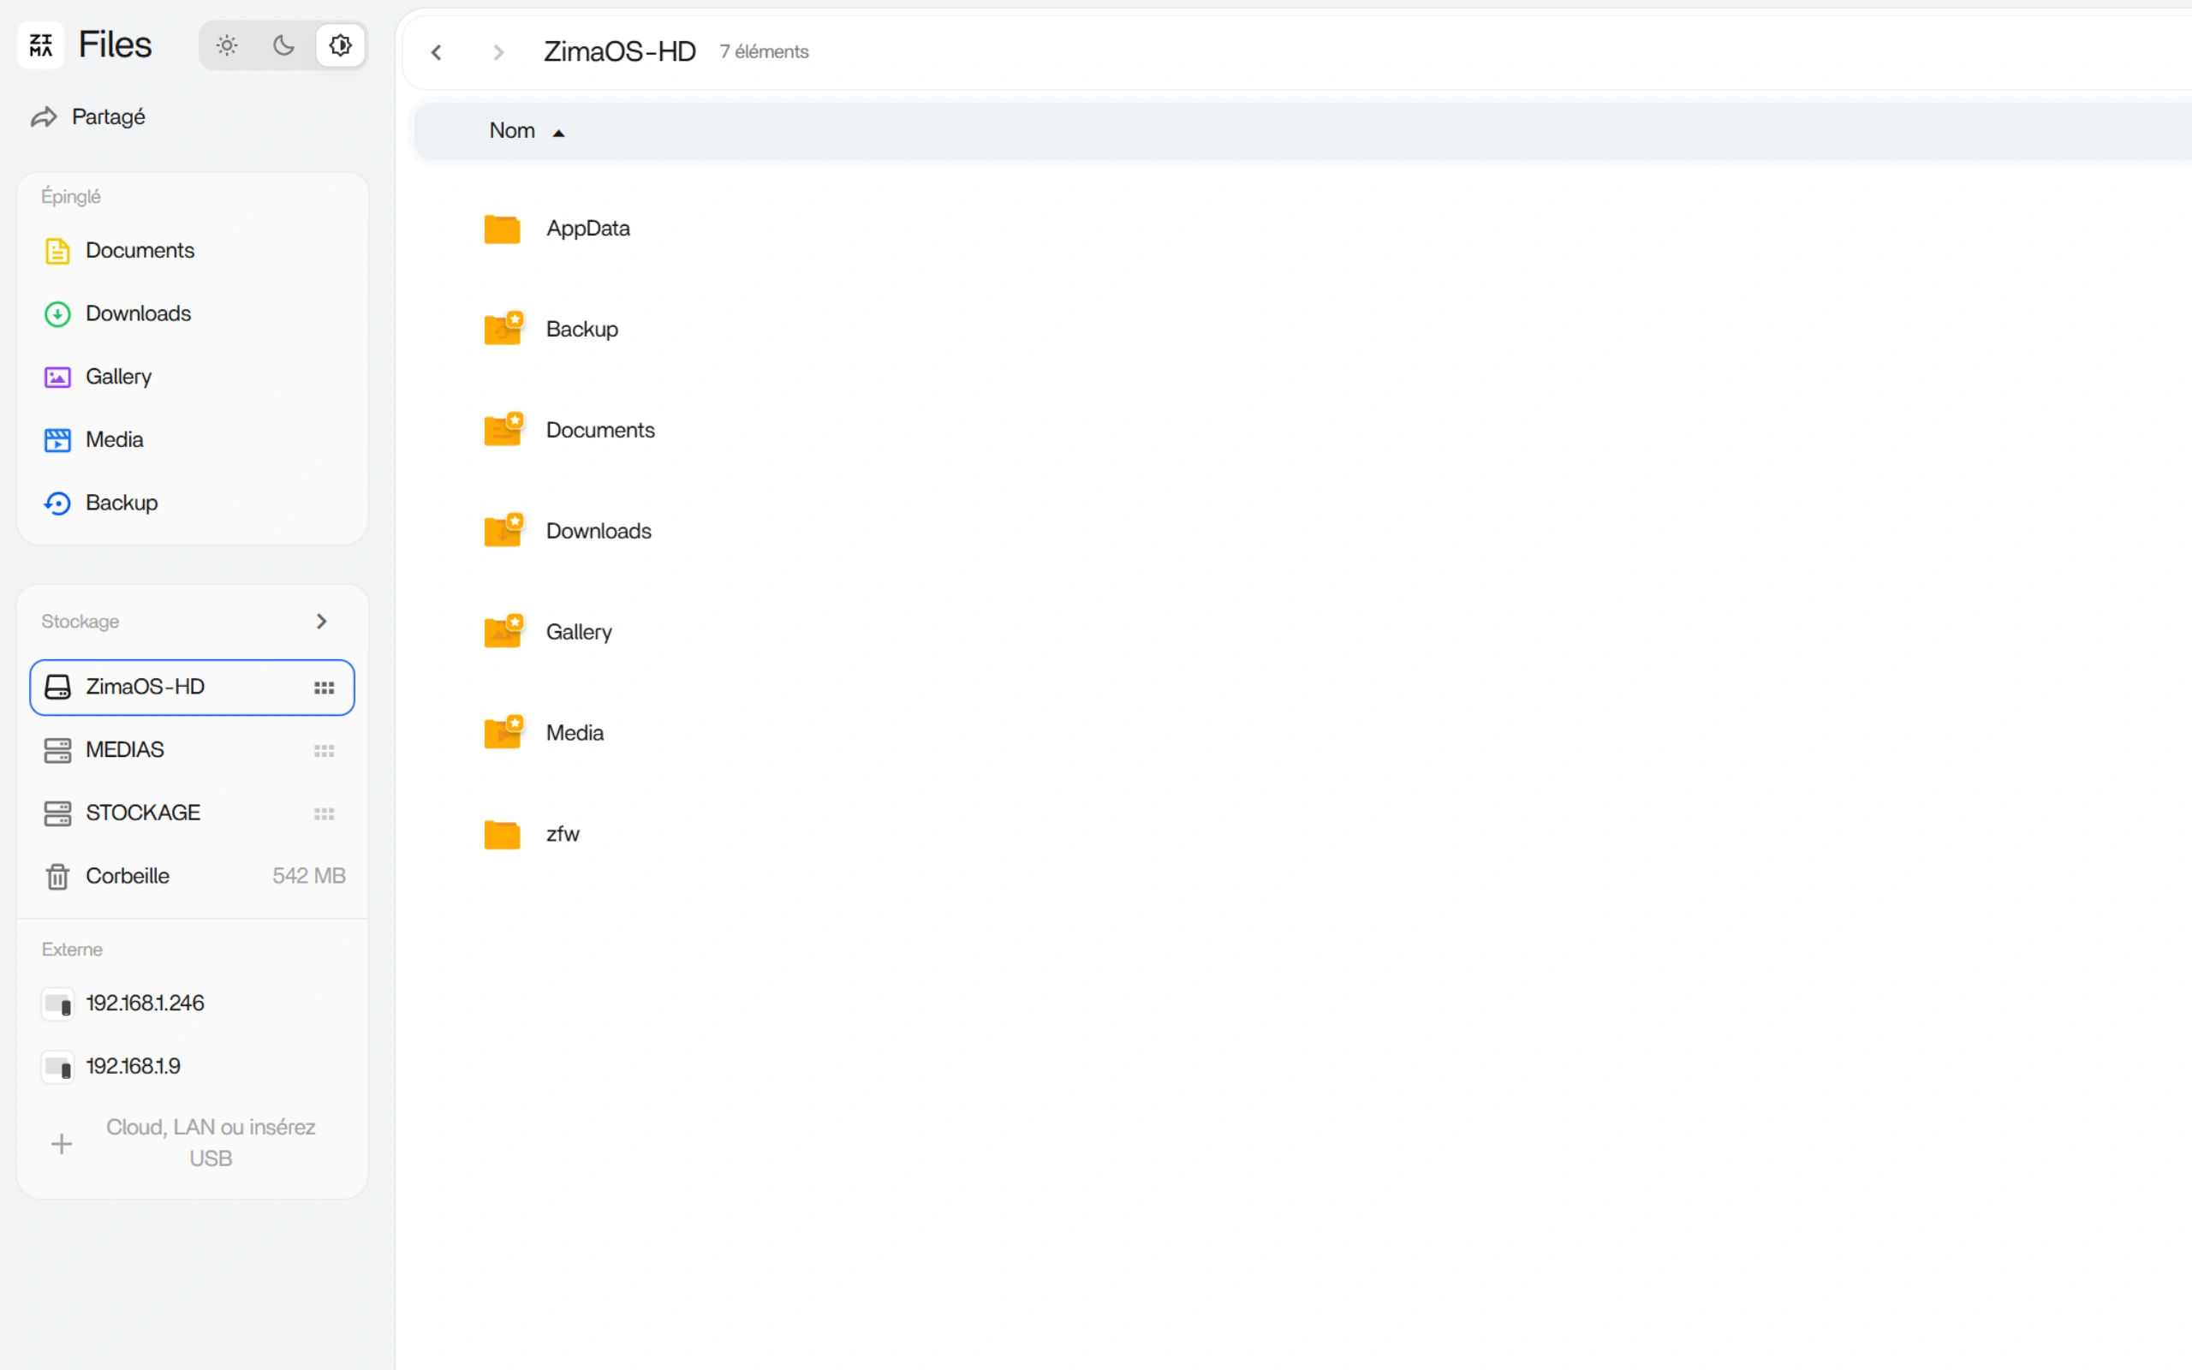
Task: Switch to the light theme sun icon
Action: (x=226, y=45)
